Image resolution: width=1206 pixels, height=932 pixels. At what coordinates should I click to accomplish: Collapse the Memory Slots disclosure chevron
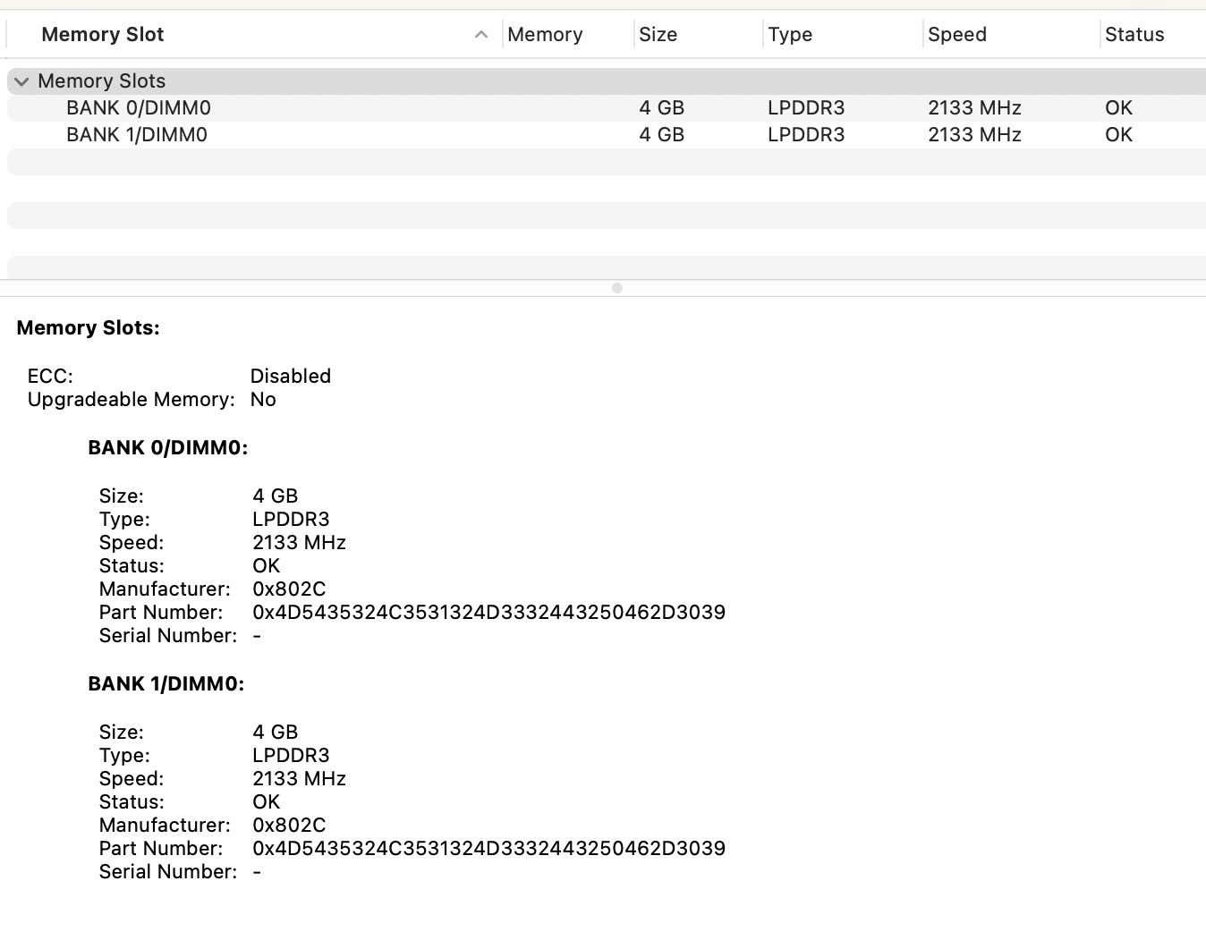tap(21, 81)
